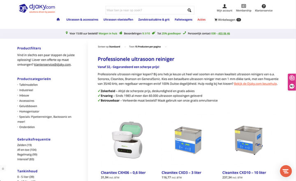Open Cleanitex CXD3 product image
Viewport: 296px width, 181px height.
pyautogui.click(x=187, y=140)
